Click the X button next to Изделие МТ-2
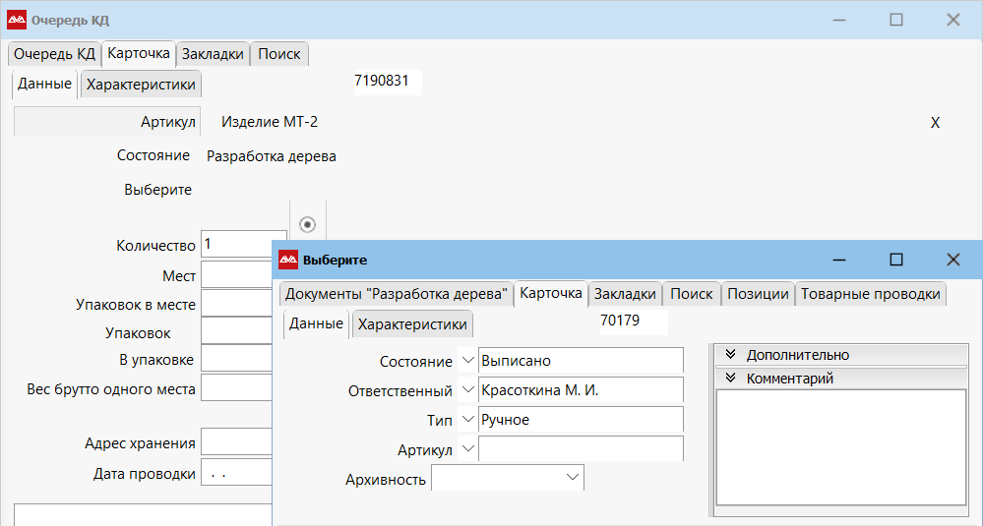Viewport: 983px width, 526px height. (935, 123)
